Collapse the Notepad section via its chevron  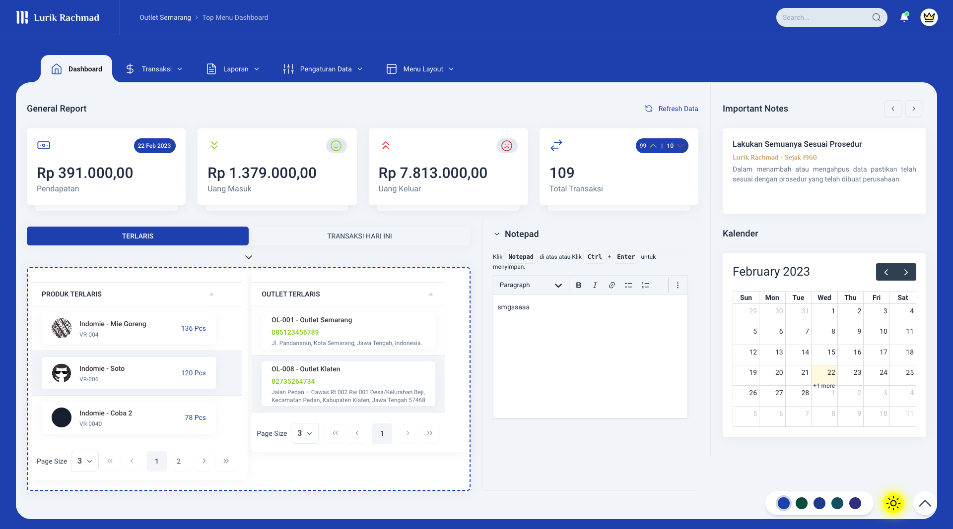497,234
